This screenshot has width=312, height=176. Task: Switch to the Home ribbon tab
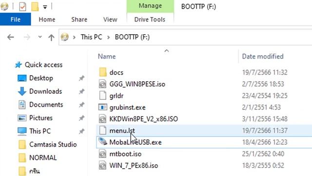coord(47,20)
